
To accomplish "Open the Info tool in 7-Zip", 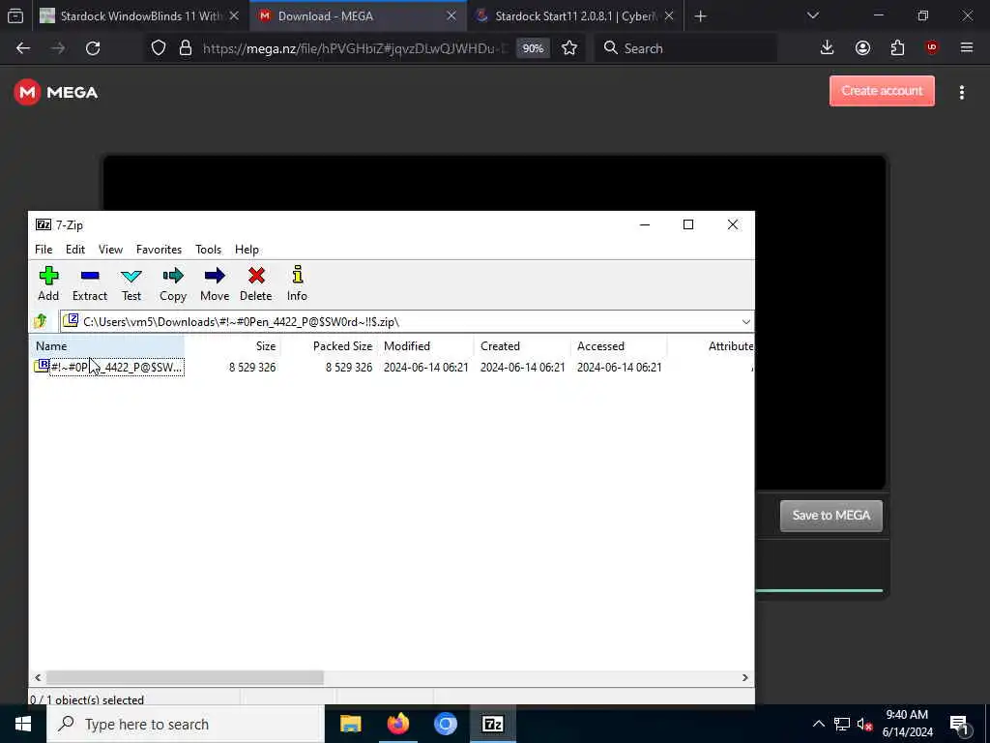I will [x=298, y=283].
